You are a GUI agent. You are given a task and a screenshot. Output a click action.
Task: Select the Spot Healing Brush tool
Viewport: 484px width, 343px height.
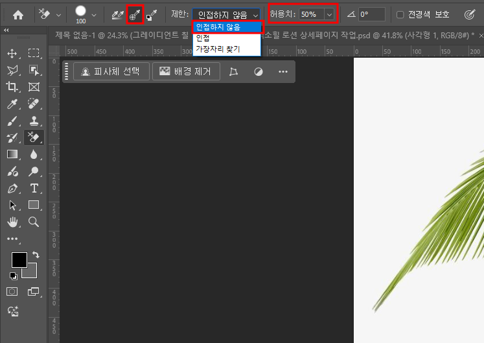[34, 104]
